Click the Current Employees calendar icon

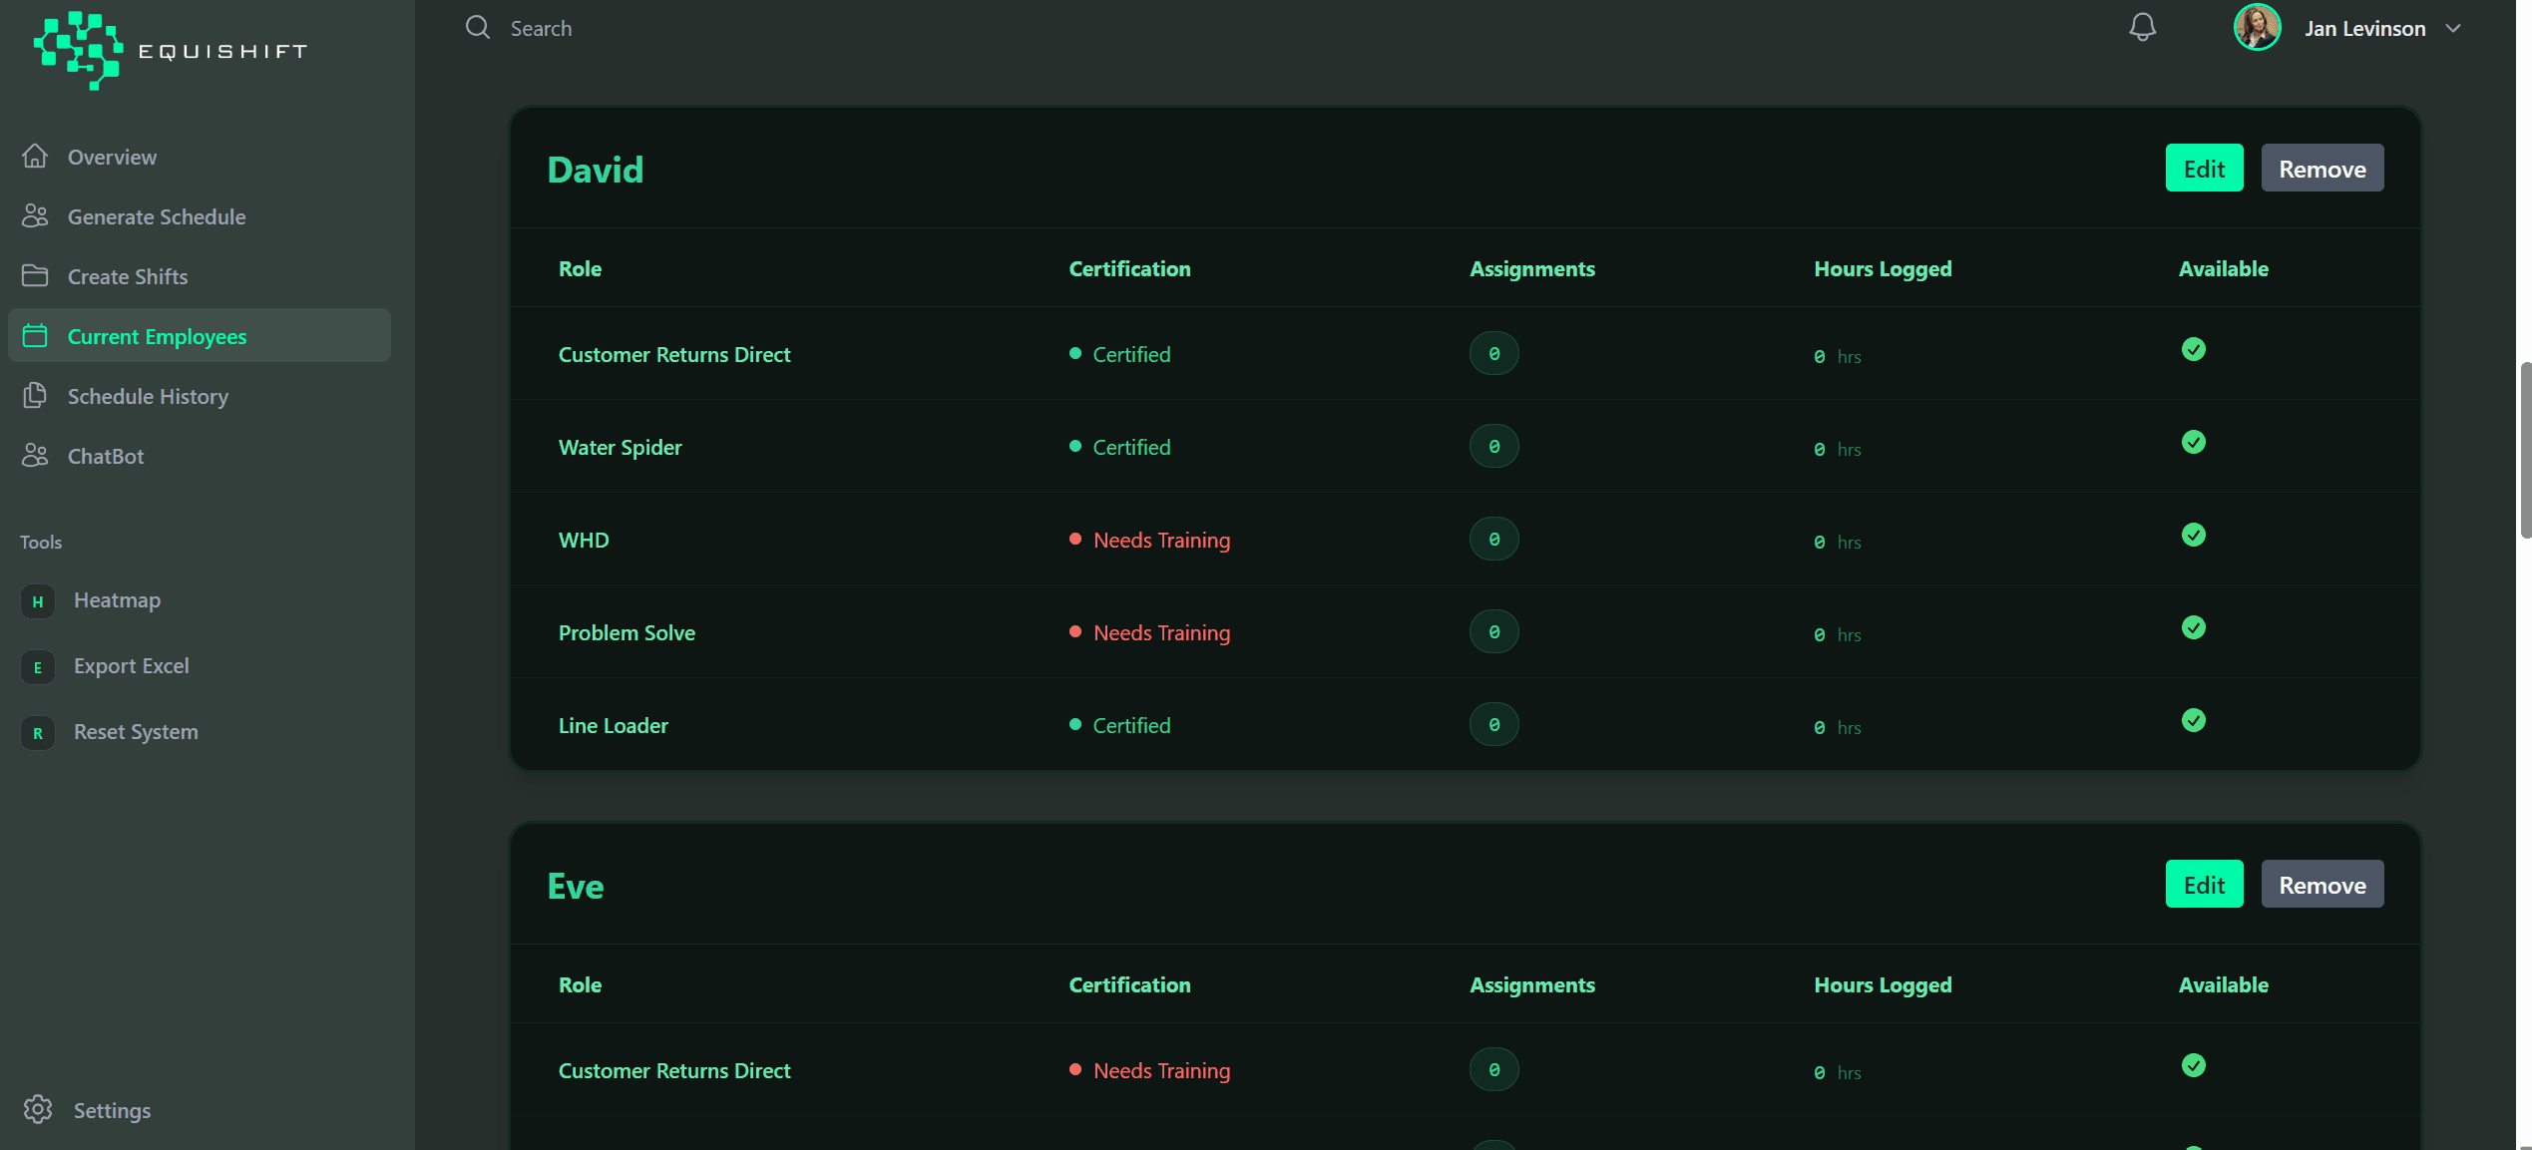click(x=35, y=335)
